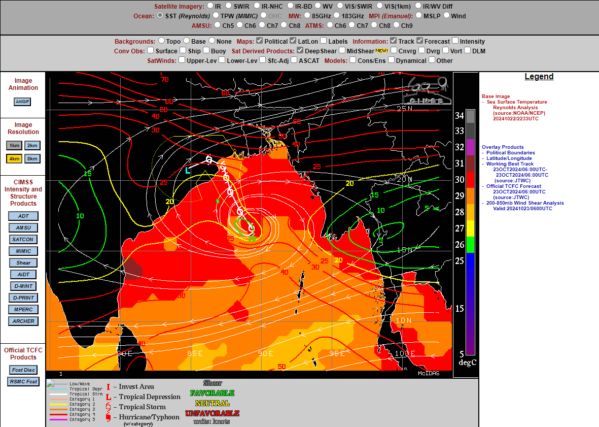Open the ARCHER structure product

click(x=23, y=321)
